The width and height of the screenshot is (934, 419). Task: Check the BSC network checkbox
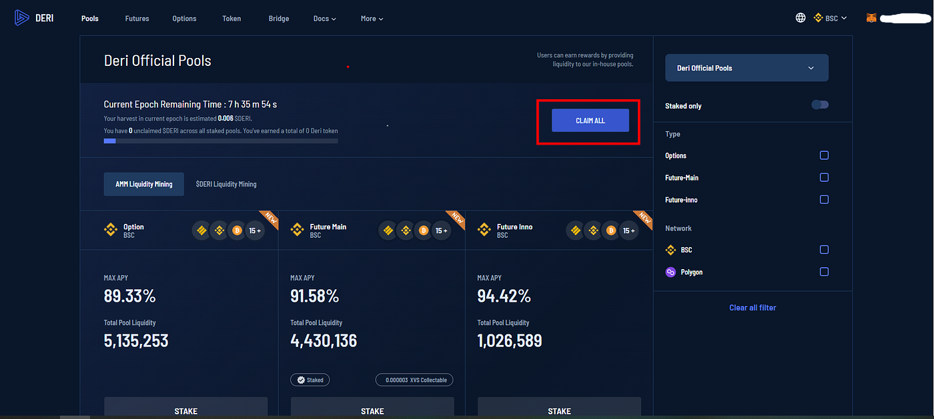tap(824, 249)
